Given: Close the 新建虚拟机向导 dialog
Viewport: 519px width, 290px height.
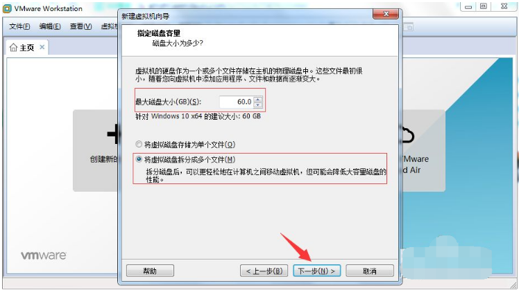Looking at the screenshot, I should tap(386, 14).
